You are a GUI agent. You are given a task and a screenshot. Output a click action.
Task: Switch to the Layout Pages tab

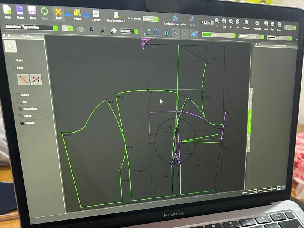coord(248,143)
